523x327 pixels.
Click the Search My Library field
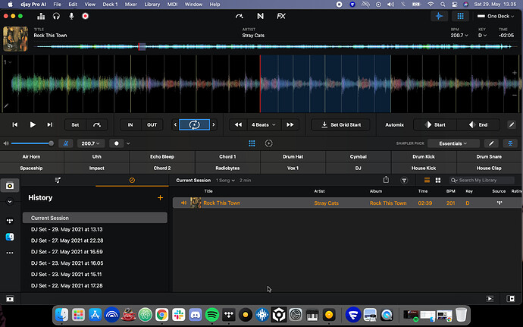tap(481, 180)
